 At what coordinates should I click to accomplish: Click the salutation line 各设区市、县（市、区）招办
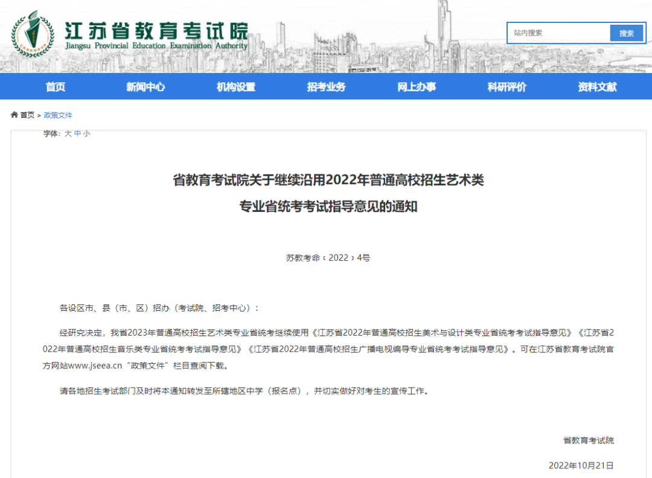(159, 308)
